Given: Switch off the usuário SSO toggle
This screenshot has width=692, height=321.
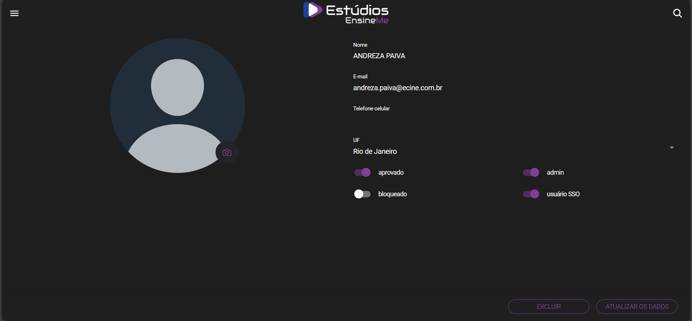Looking at the screenshot, I should (x=531, y=194).
